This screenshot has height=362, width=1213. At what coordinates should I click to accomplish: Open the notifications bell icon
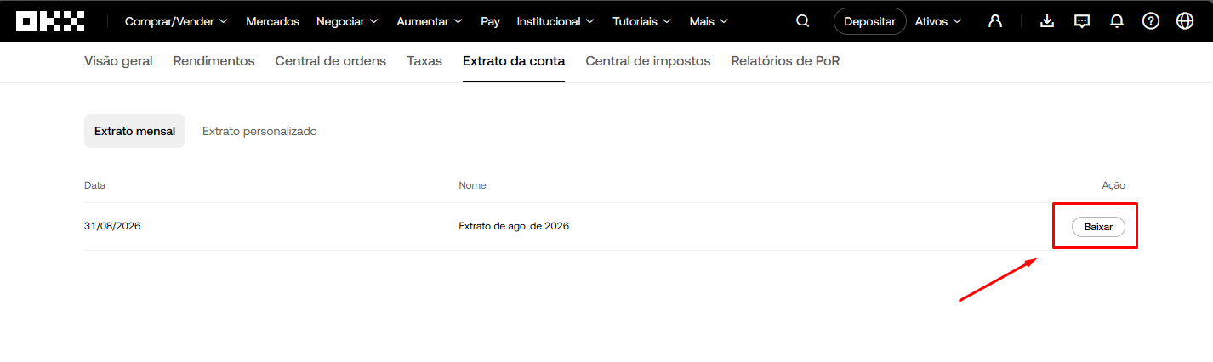pyautogui.click(x=1117, y=21)
